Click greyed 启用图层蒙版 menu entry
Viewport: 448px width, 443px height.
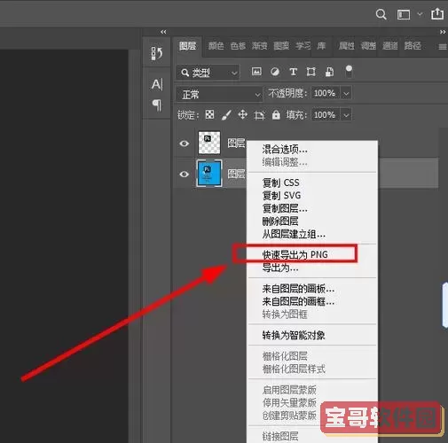[289, 390]
